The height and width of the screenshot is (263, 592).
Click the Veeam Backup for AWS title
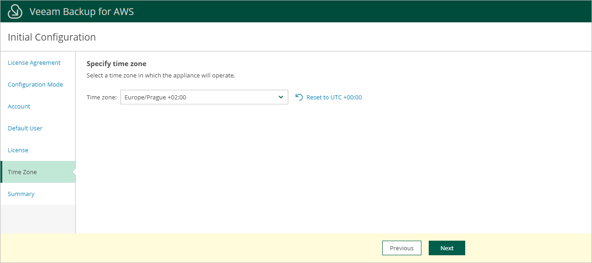[x=82, y=11]
